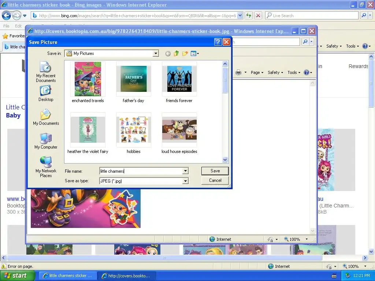Open the Edit menu in main IE window
This screenshot has width=375, height=281.
point(18,26)
